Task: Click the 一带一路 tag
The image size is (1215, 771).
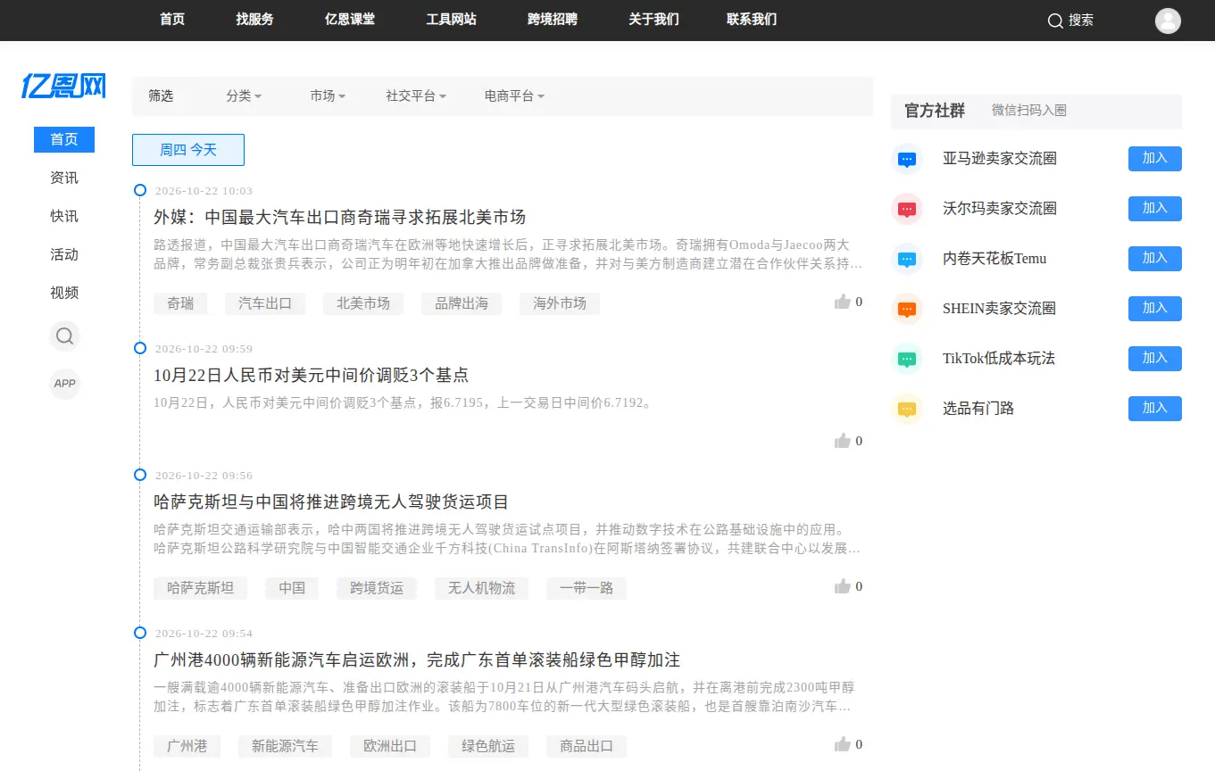Action: [x=587, y=588]
